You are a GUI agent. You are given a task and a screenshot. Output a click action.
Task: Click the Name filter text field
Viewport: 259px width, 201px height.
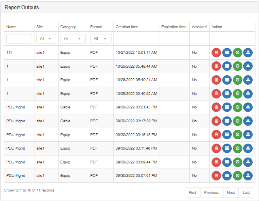[19, 39]
